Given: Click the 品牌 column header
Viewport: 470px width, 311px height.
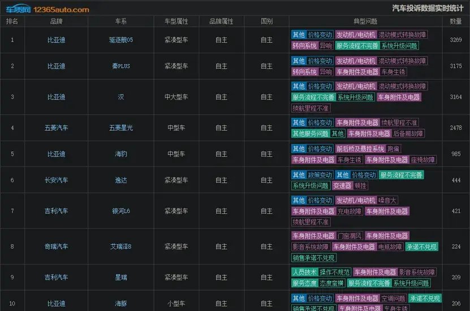Looking at the screenshot, I should click(x=56, y=22).
